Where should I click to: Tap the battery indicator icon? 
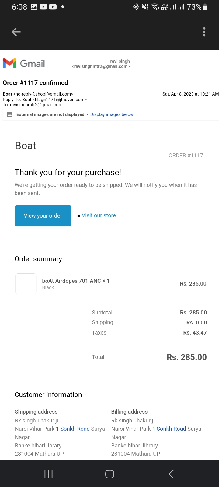[x=205, y=7]
